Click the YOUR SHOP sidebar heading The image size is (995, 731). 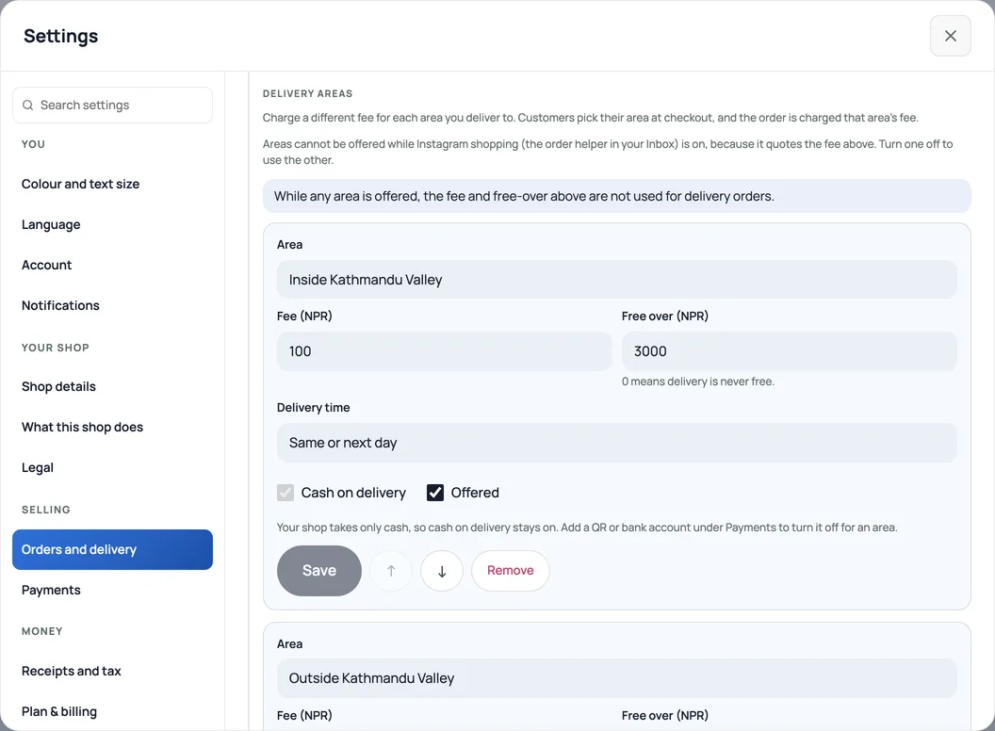point(56,348)
